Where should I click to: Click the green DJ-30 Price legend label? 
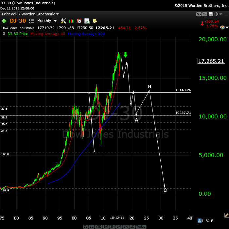(x=18, y=34)
